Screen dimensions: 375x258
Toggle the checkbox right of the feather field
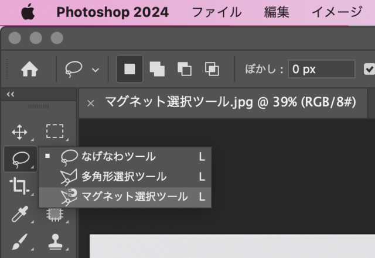click(369, 69)
